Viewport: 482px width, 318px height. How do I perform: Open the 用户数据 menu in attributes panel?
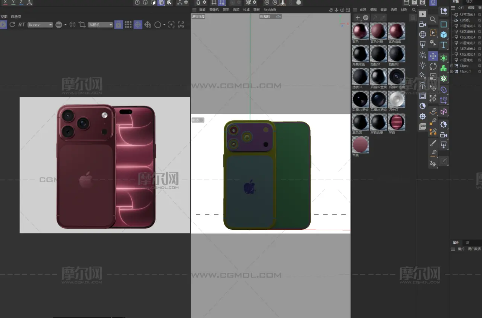coord(474,249)
